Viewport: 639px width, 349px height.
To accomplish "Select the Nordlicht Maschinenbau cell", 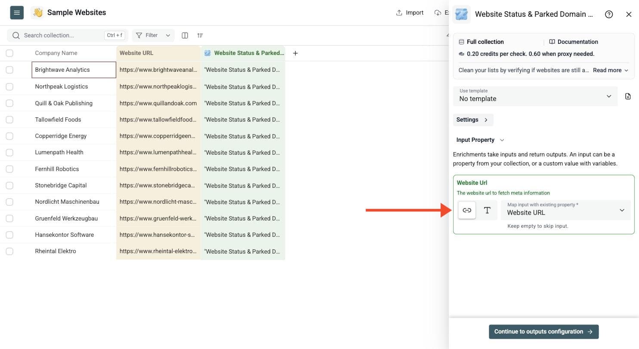I will [x=74, y=202].
